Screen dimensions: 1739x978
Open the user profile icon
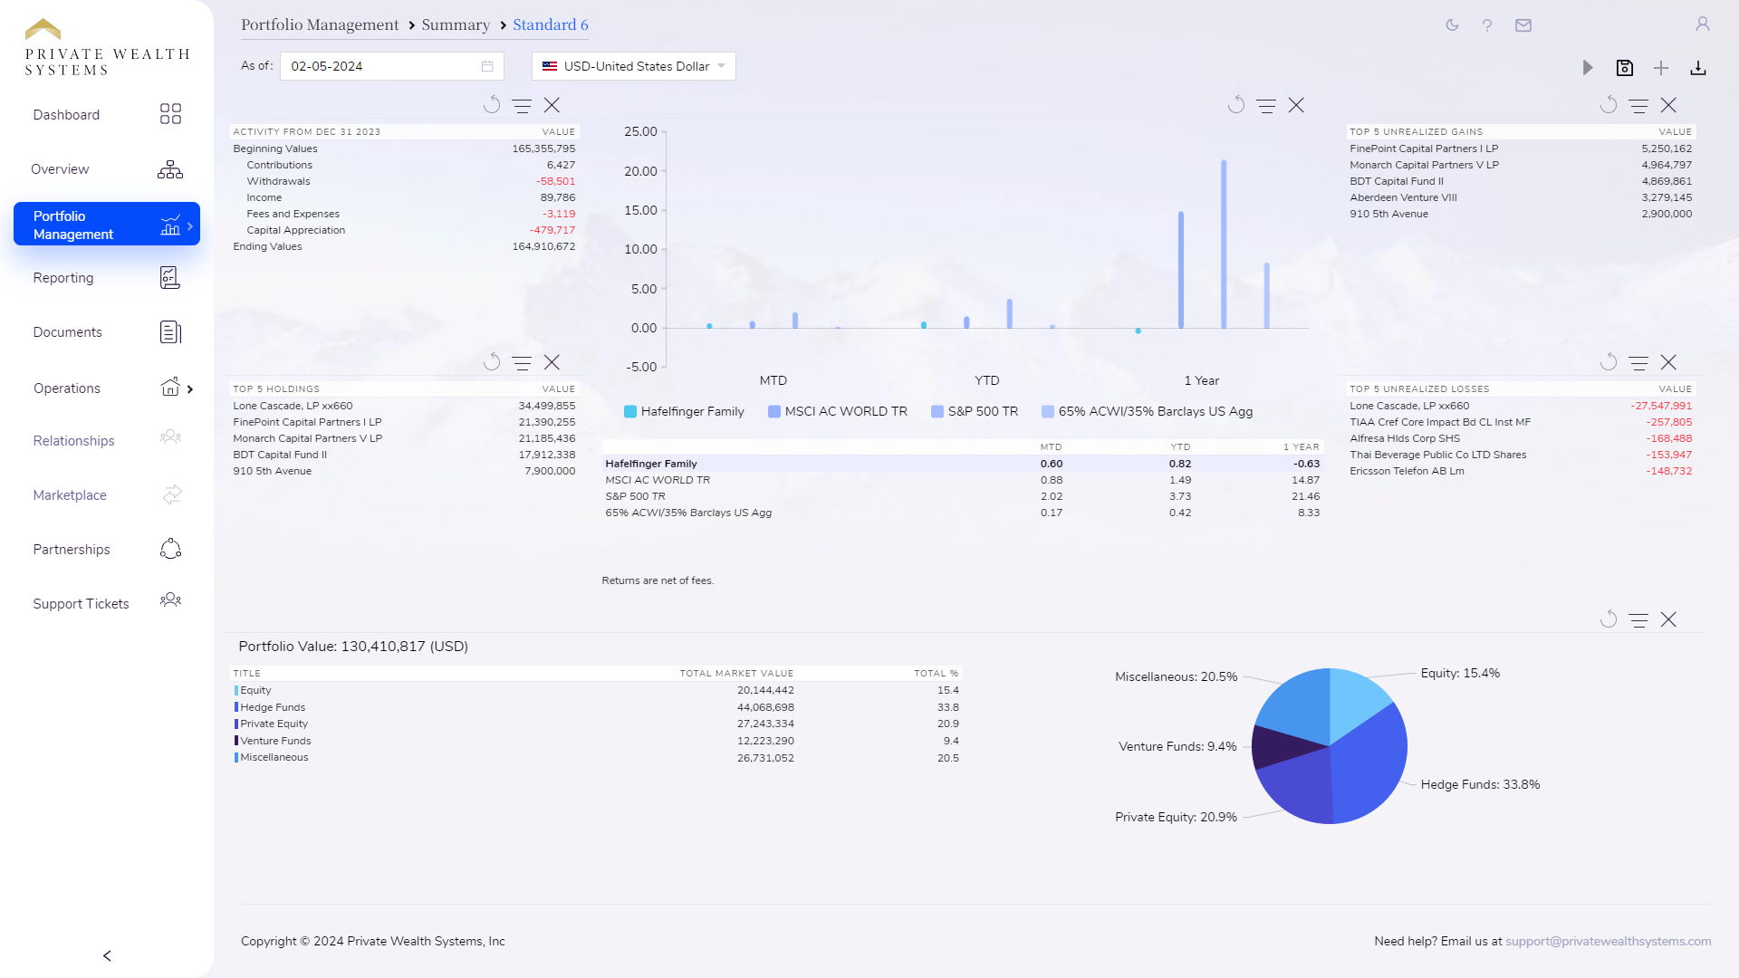point(1702,25)
